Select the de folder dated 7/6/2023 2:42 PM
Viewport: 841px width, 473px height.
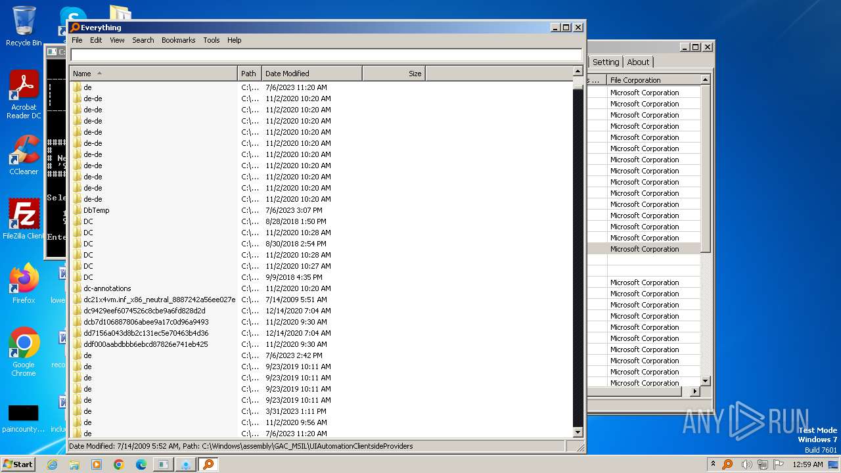tap(87, 355)
